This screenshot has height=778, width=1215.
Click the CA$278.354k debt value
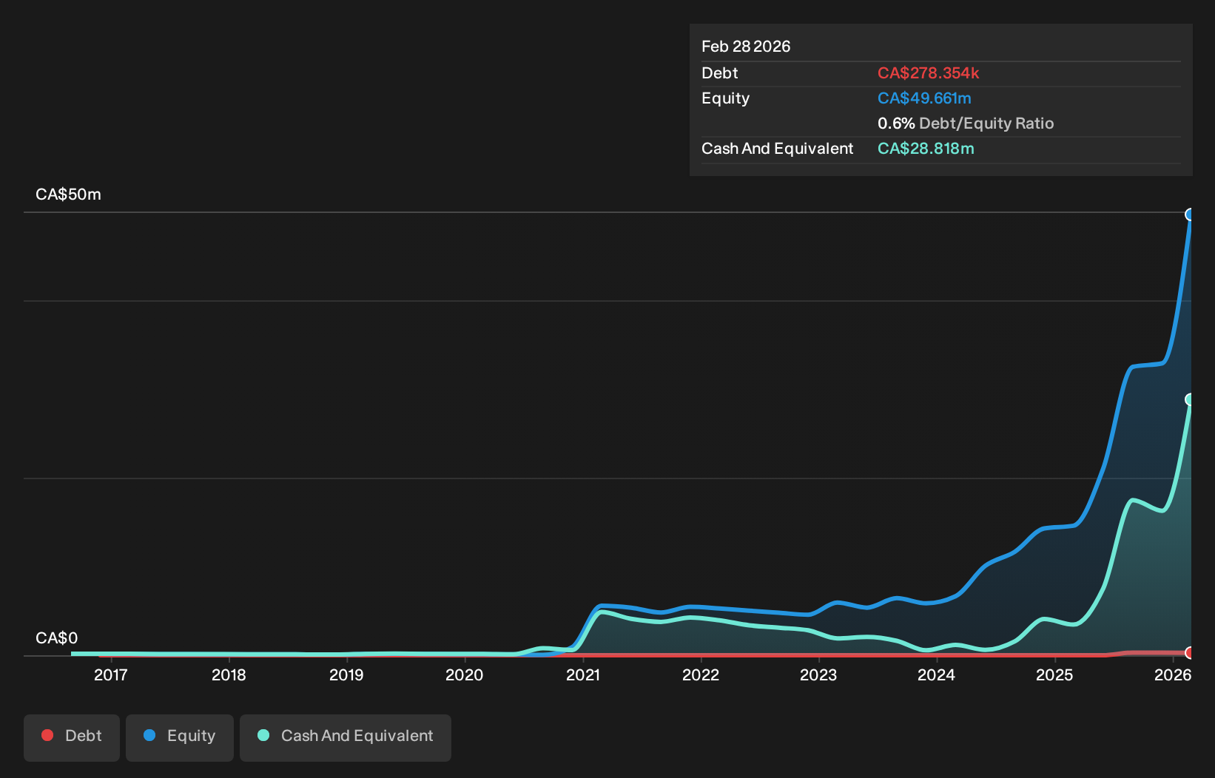928,73
